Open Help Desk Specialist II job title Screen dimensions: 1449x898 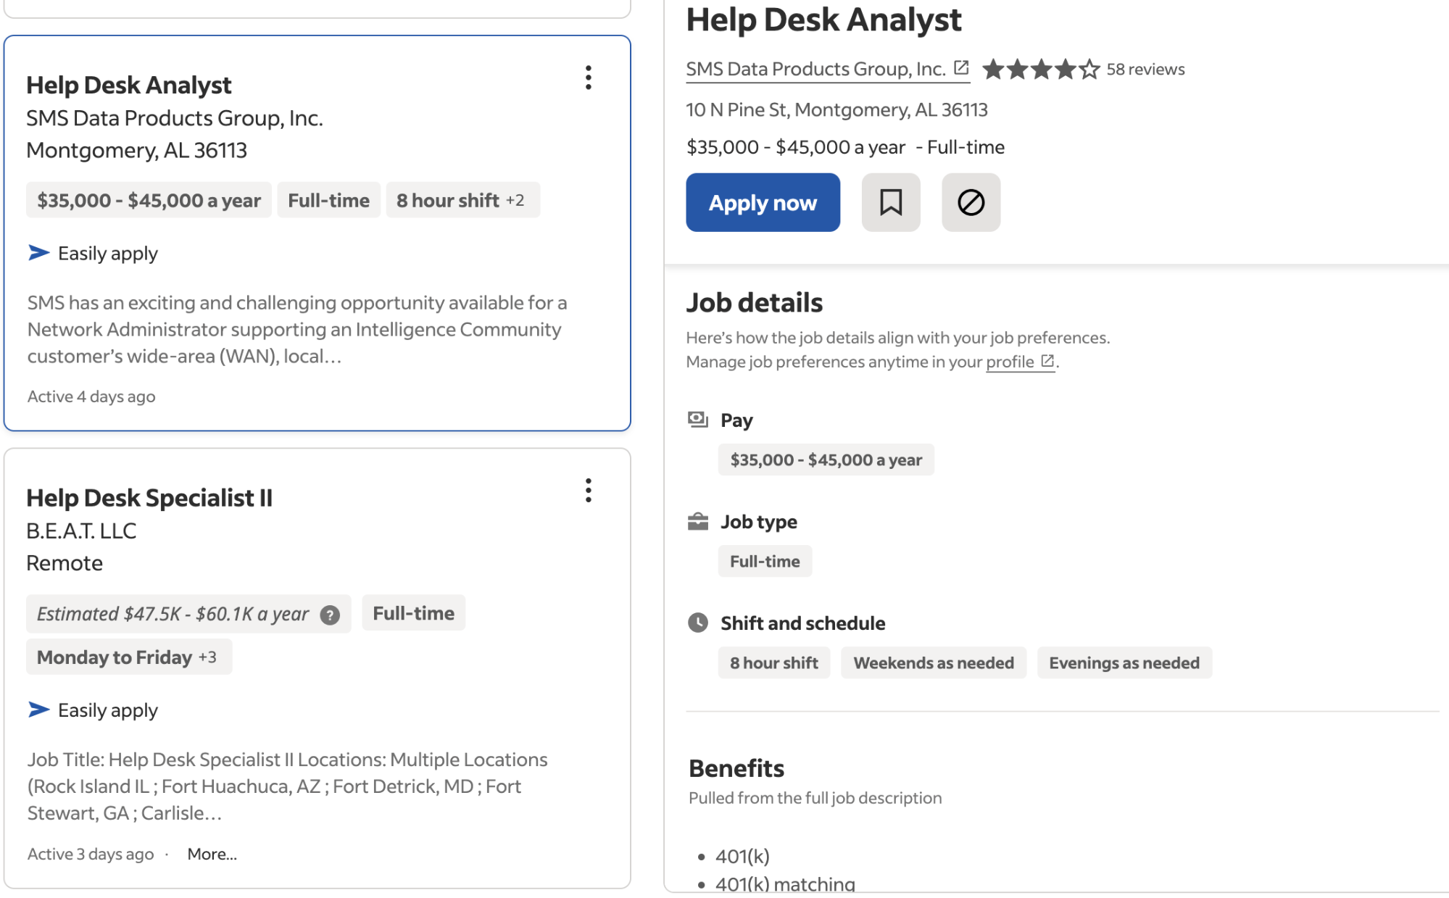coord(149,498)
